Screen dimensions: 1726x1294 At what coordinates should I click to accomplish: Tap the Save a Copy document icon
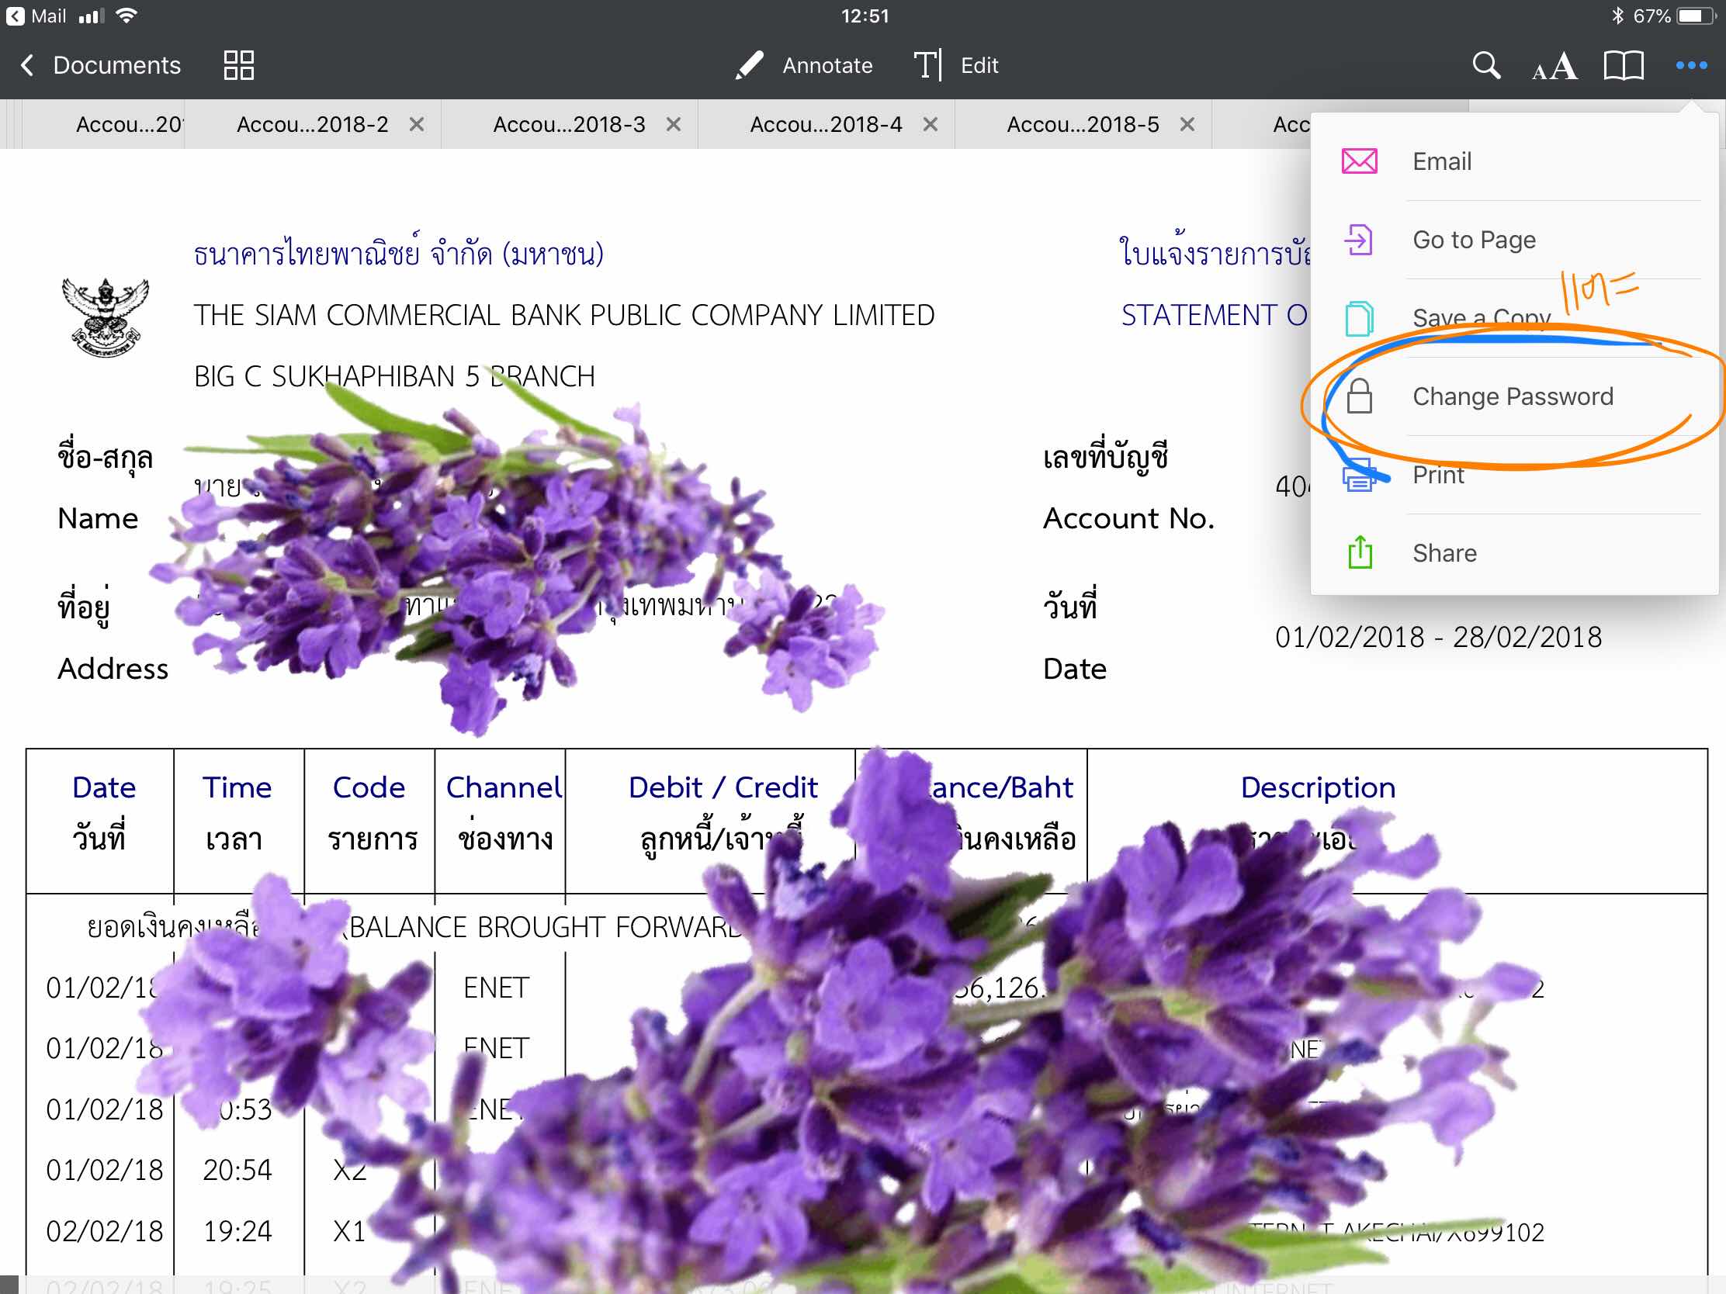tap(1359, 318)
